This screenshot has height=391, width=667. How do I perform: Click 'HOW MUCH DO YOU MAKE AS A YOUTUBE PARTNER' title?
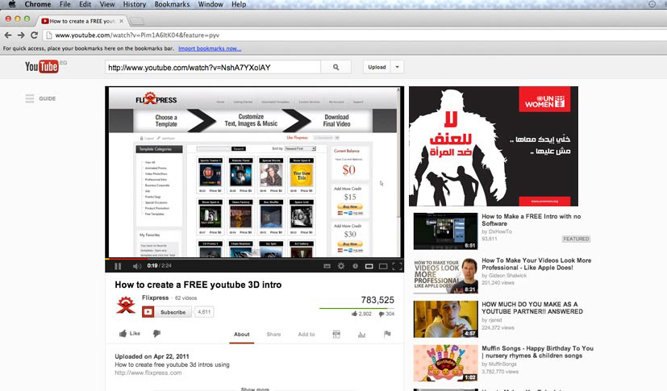click(532, 308)
